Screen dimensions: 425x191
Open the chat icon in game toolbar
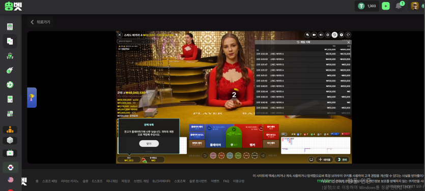(x=307, y=35)
